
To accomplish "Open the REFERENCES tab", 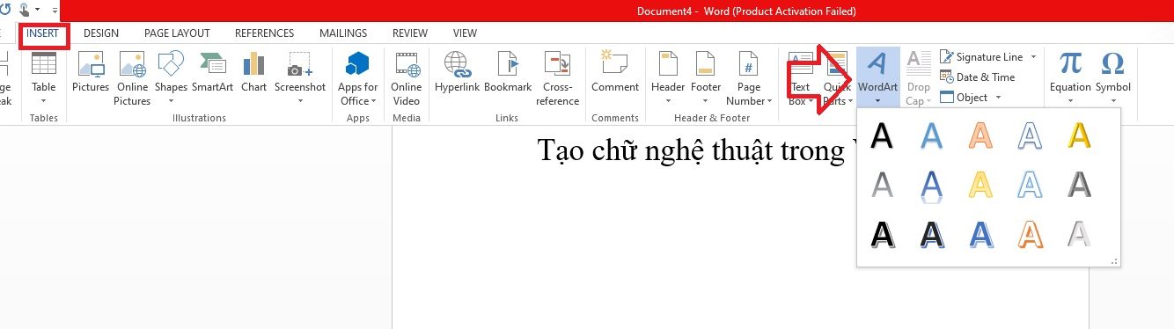I will click(264, 33).
